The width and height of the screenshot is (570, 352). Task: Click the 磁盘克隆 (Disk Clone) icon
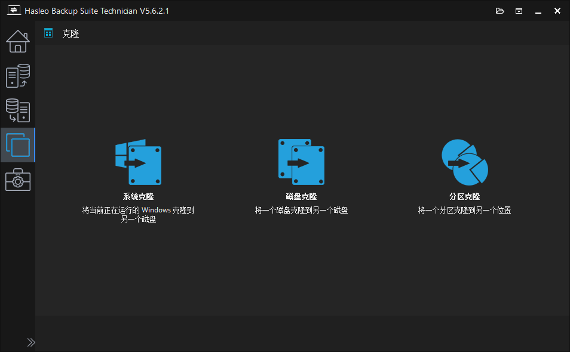point(301,161)
